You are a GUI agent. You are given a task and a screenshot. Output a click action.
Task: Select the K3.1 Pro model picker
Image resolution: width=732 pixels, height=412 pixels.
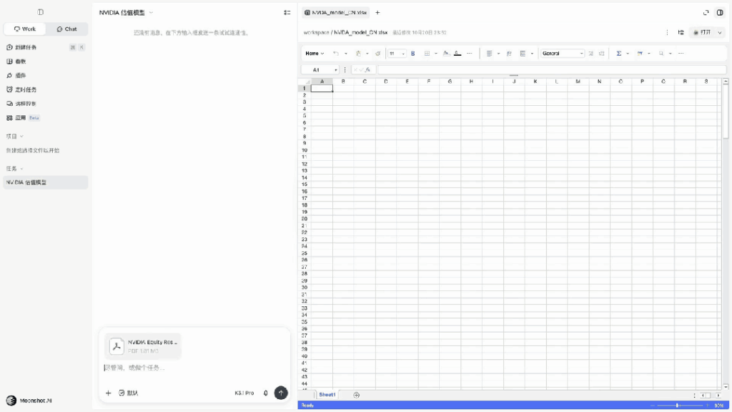click(244, 393)
